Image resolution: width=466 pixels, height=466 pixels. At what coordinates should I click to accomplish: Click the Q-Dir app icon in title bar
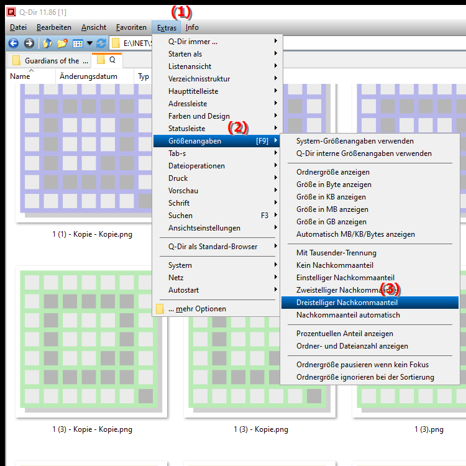[11, 11]
